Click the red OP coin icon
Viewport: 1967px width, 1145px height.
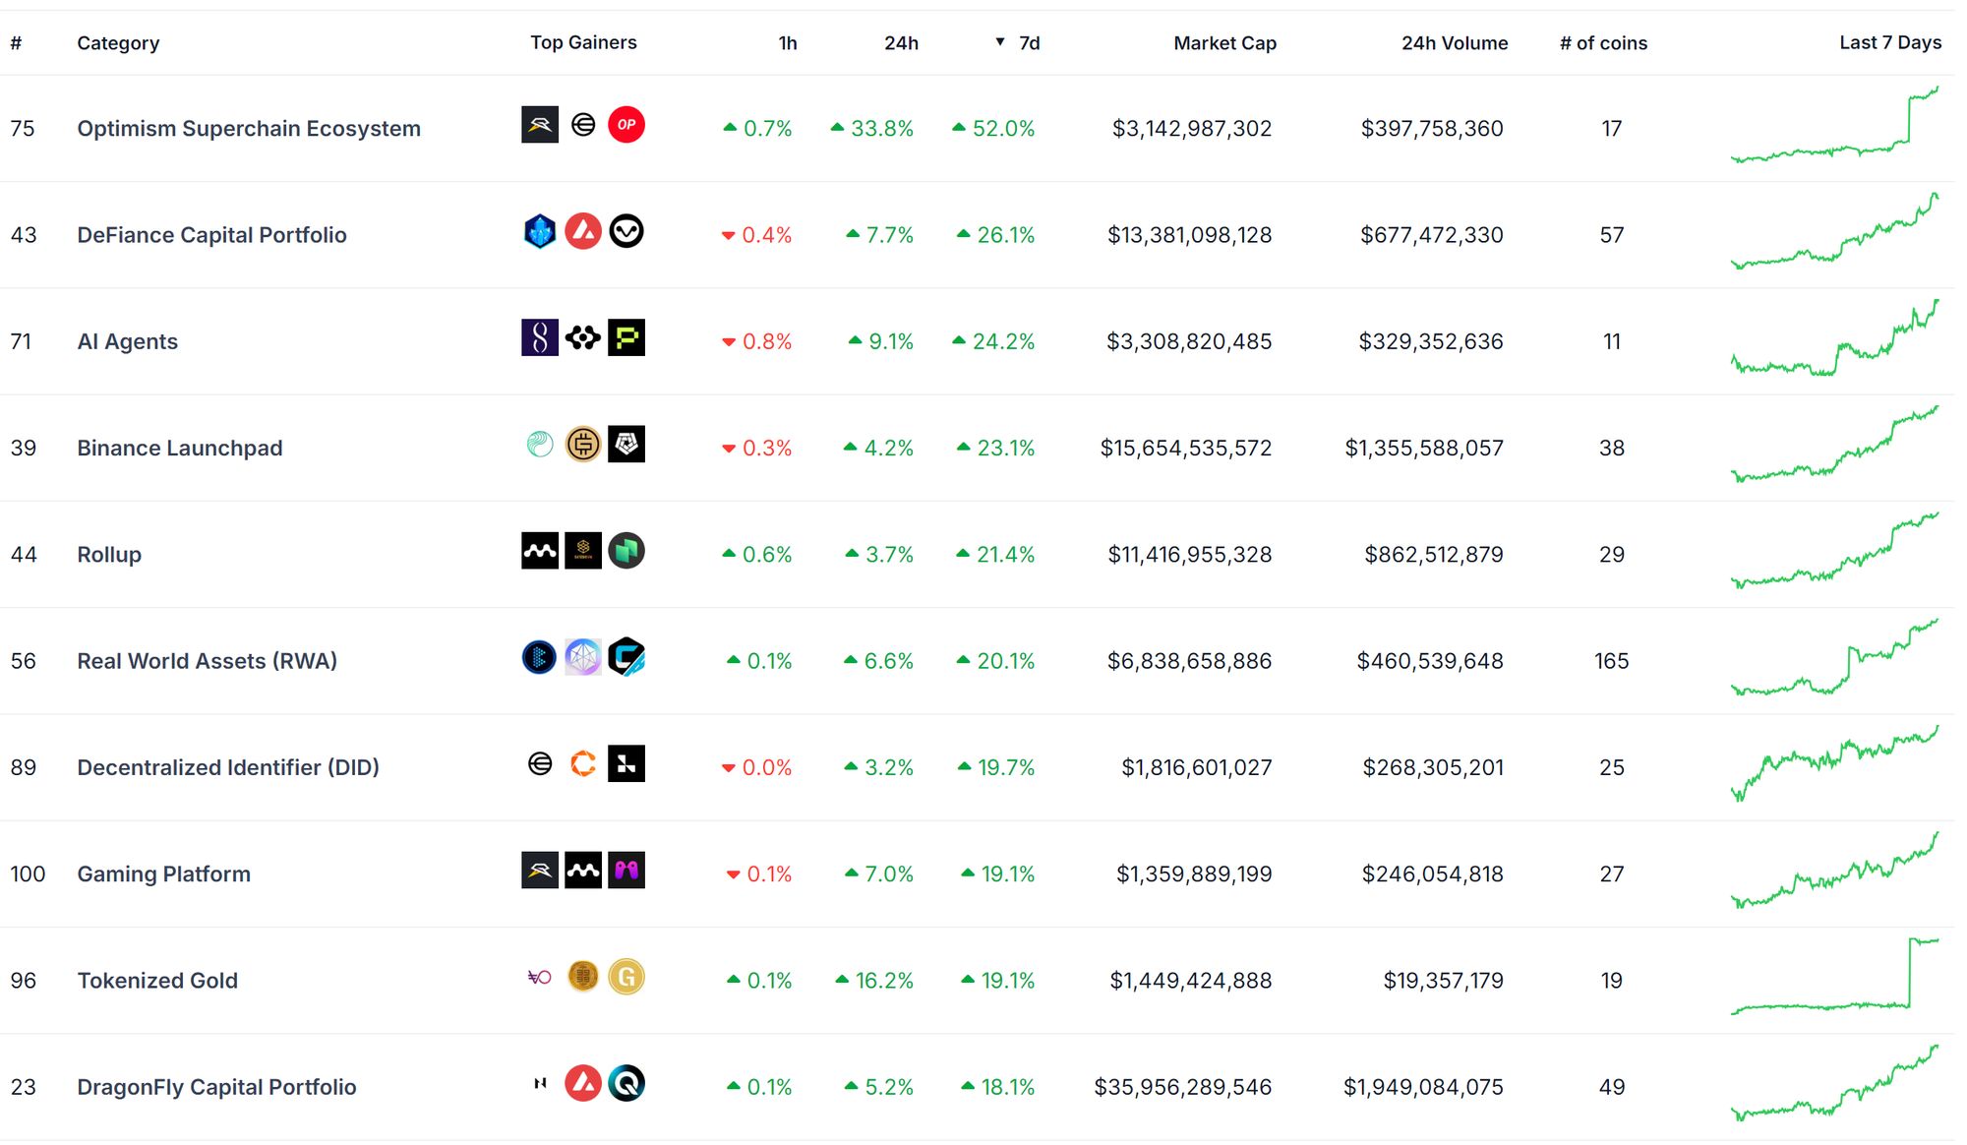(626, 125)
